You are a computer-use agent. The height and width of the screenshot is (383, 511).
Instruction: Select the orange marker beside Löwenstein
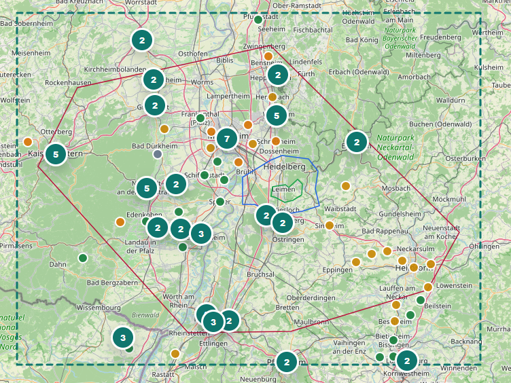click(428, 287)
